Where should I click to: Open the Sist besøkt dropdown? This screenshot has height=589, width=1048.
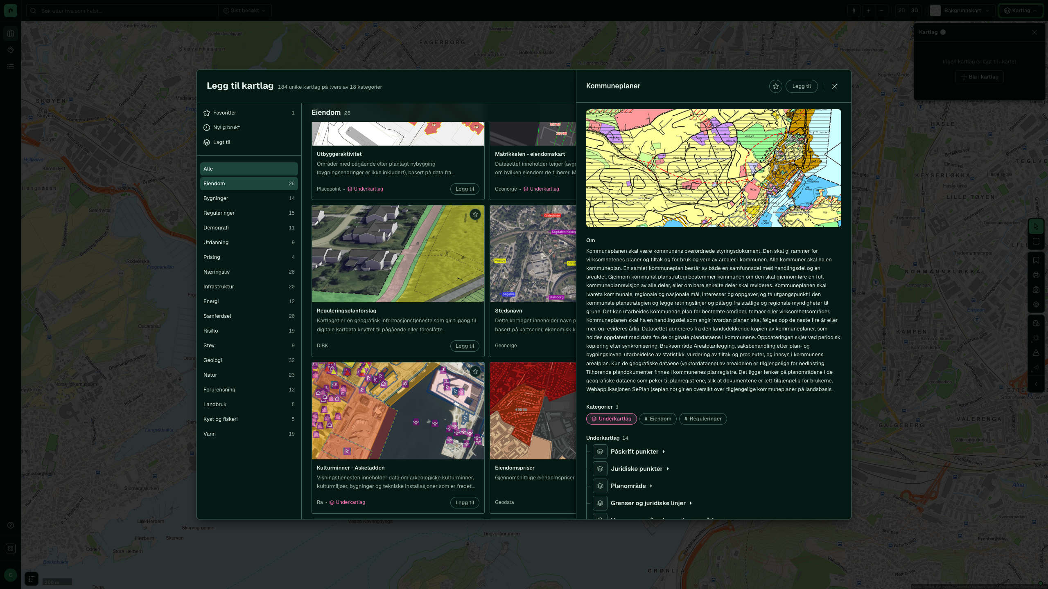(x=244, y=11)
